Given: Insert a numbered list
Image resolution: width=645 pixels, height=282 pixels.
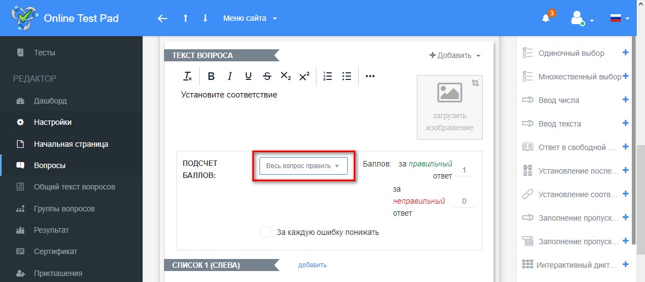Looking at the screenshot, I should tap(328, 76).
